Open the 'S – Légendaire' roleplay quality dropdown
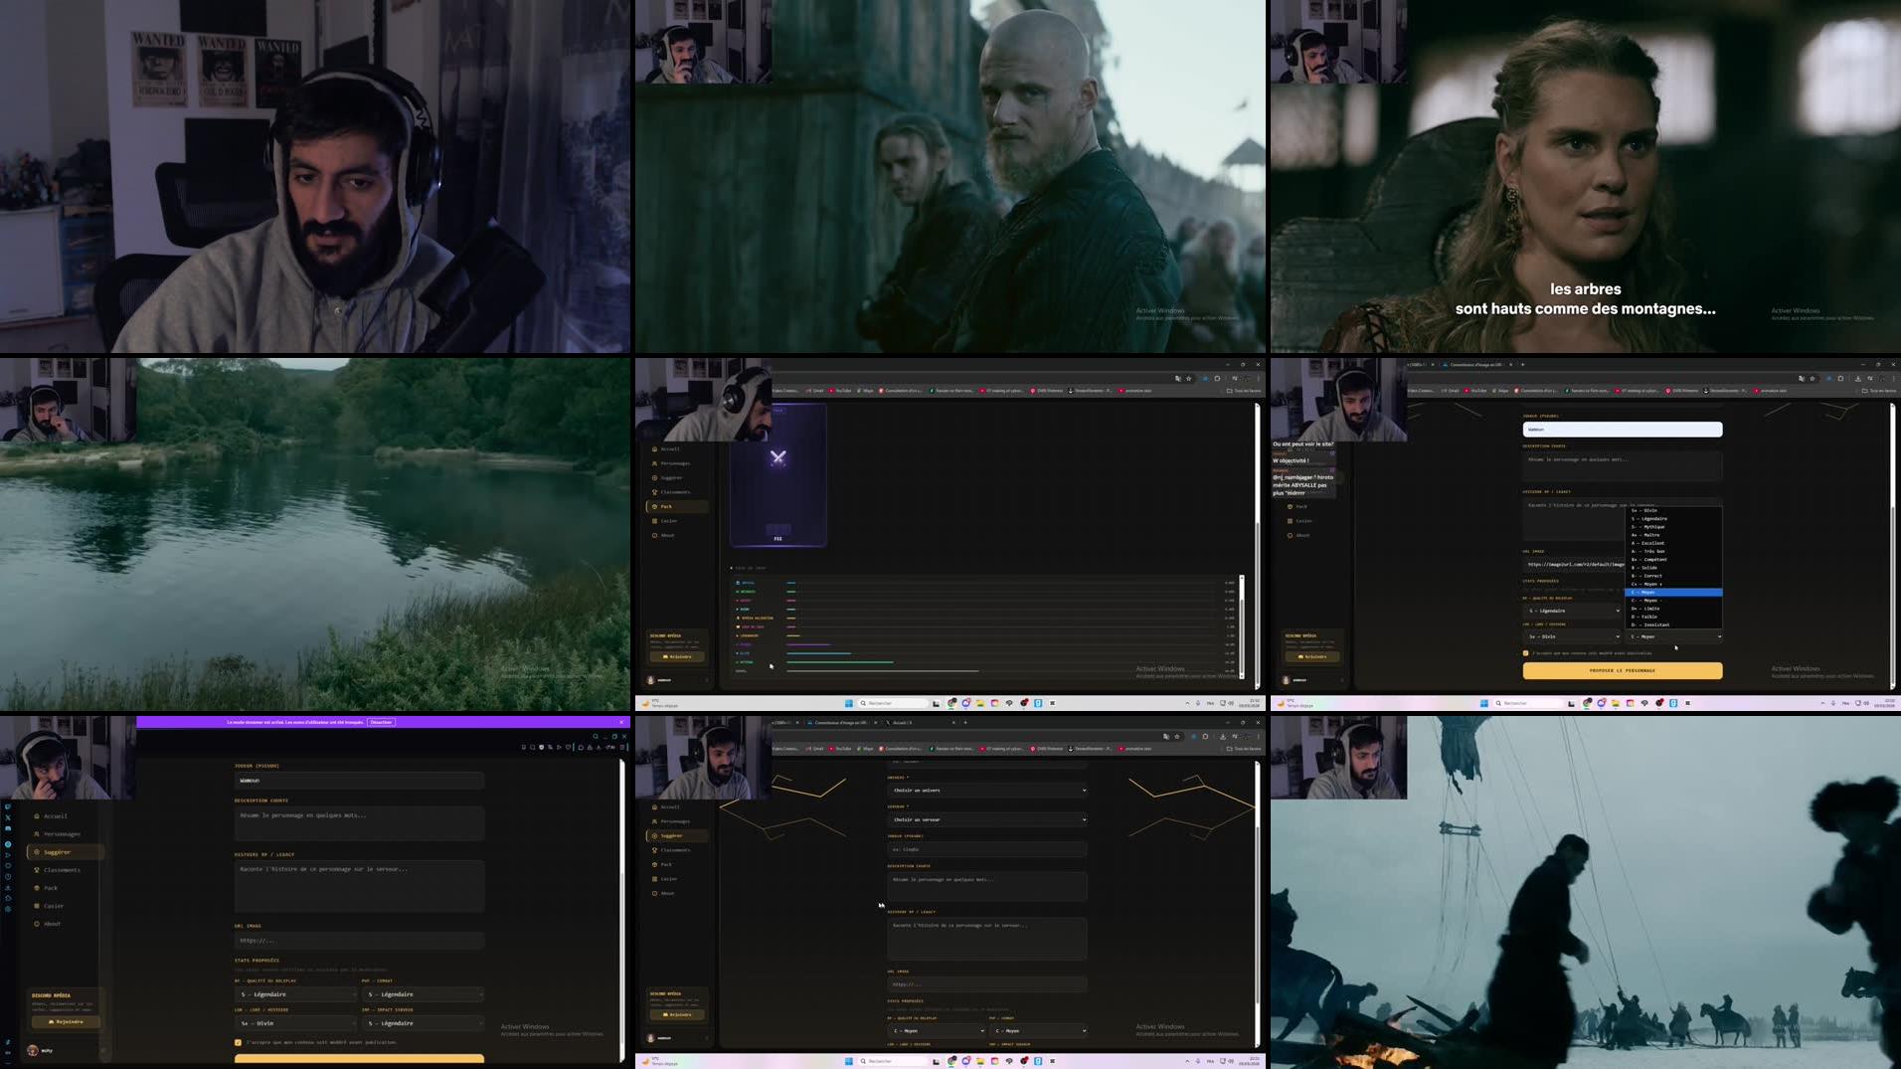 tap(296, 993)
